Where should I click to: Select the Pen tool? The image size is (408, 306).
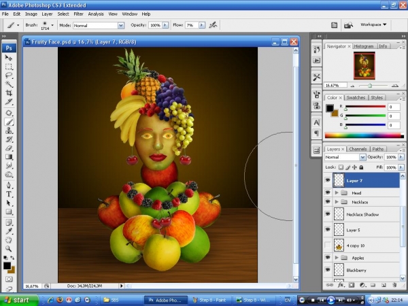point(9,186)
